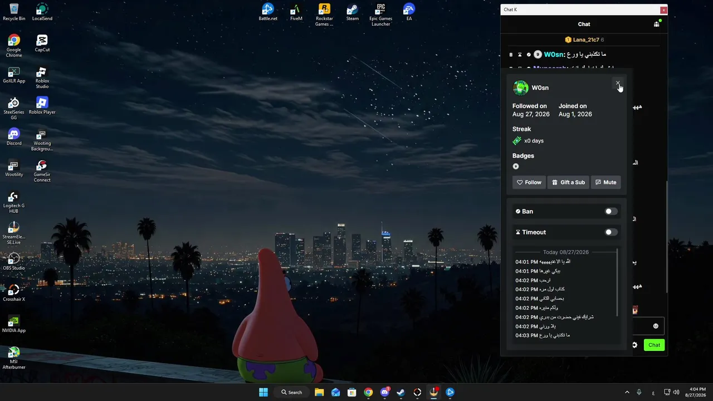Screen dimensions: 713x401
Task: Open File Explorer from taskbar
Action: [319, 392]
